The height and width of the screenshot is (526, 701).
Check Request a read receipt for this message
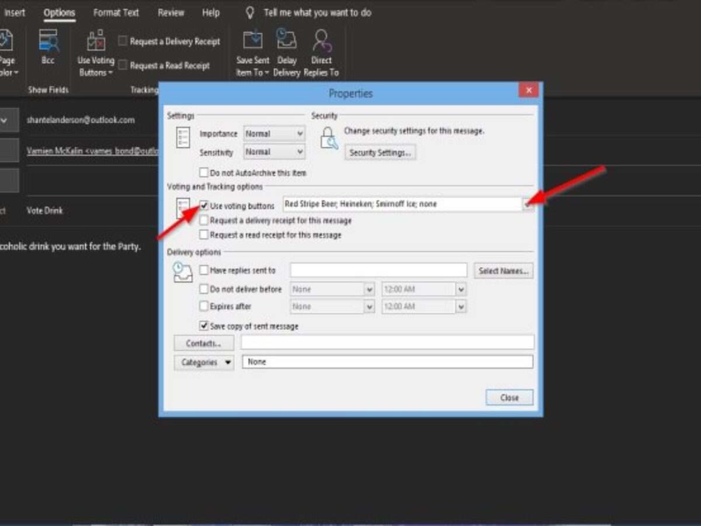click(x=204, y=234)
